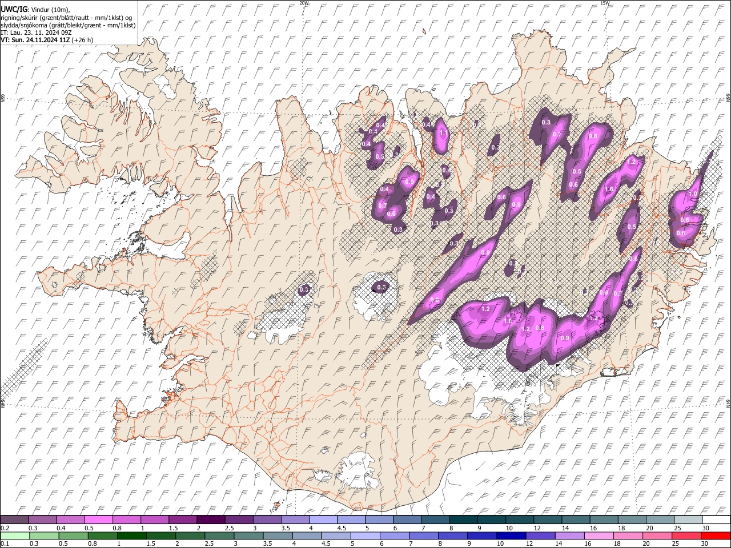
Task: Click the 15W longitude label at the top edge
Action: point(605,3)
